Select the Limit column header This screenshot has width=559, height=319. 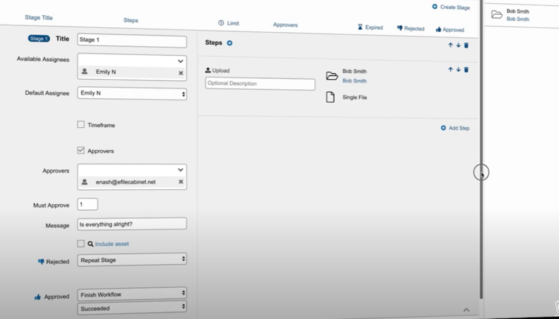point(229,23)
